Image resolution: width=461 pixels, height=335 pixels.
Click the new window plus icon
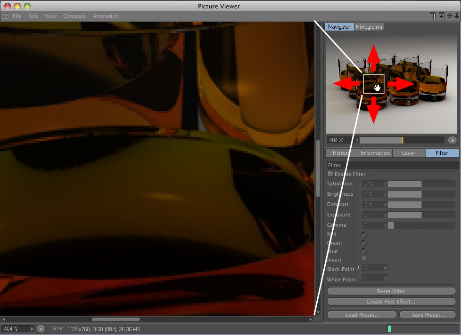click(x=441, y=16)
